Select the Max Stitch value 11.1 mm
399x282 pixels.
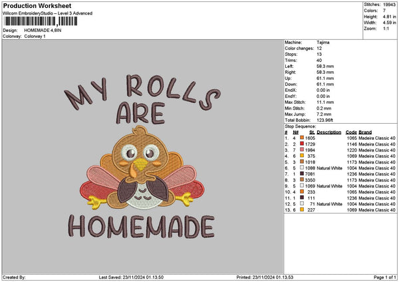pos(325,102)
